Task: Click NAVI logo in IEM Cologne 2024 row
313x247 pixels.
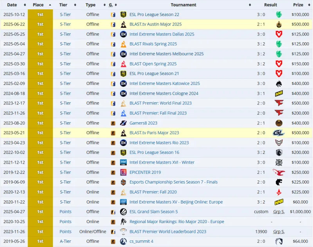Action: [279, 93]
